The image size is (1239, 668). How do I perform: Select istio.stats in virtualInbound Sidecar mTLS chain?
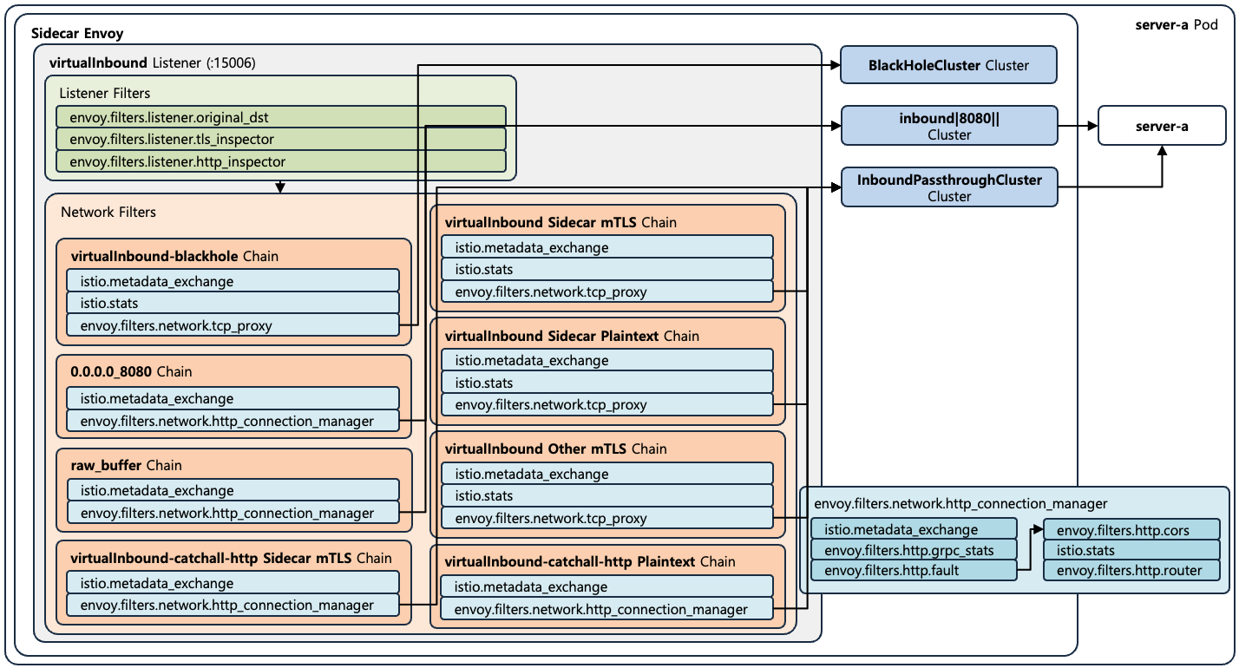(x=607, y=269)
